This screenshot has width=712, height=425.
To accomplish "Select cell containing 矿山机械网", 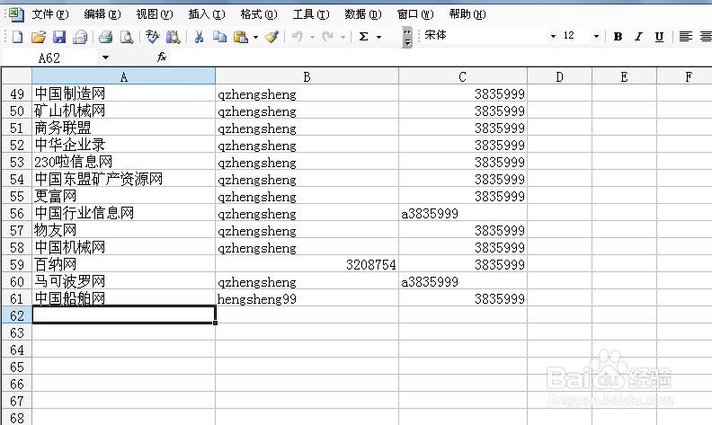I will tap(123, 111).
